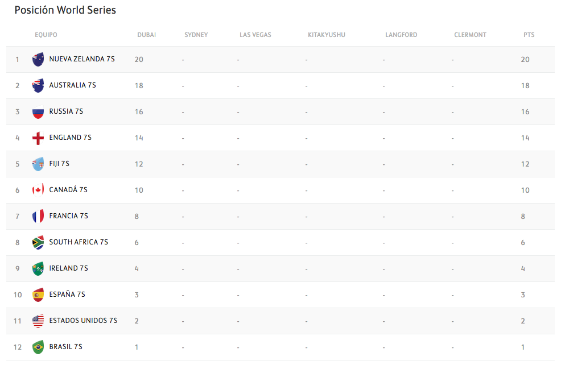Open the Nueva Zelanda 7s team name
The height and width of the screenshot is (369, 561).
click(x=82, y=59)
